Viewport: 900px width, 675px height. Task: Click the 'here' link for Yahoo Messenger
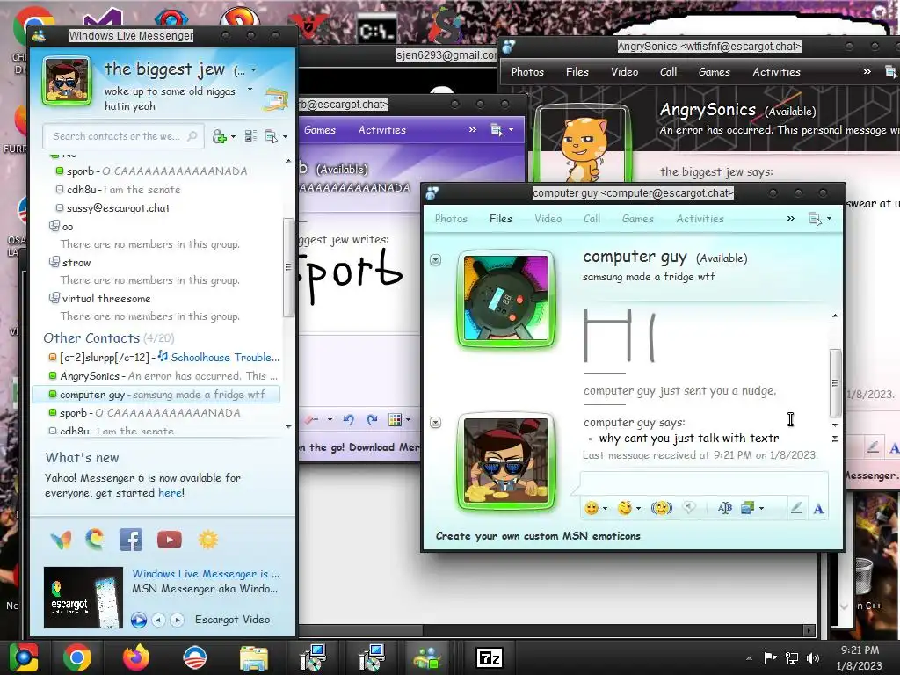(171, 492)
